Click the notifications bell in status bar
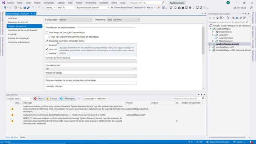 [x=251, y=142]
